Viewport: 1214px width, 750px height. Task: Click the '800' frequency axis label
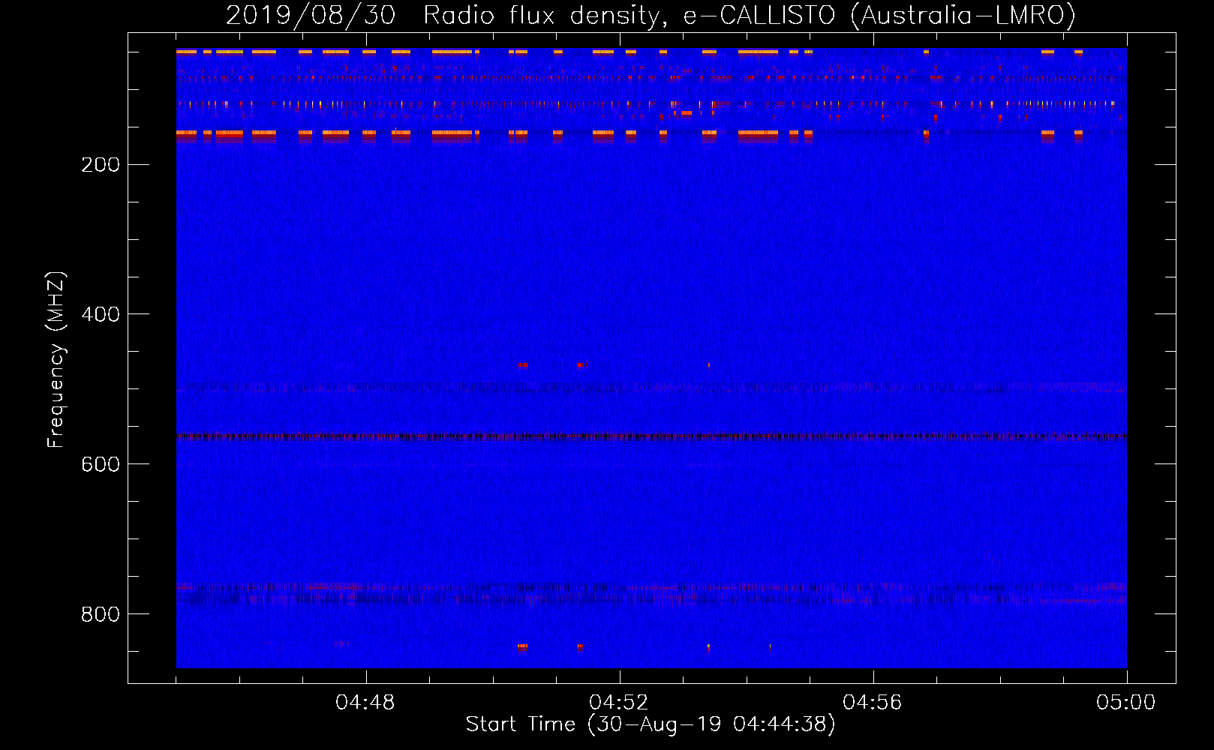[100, 615]
